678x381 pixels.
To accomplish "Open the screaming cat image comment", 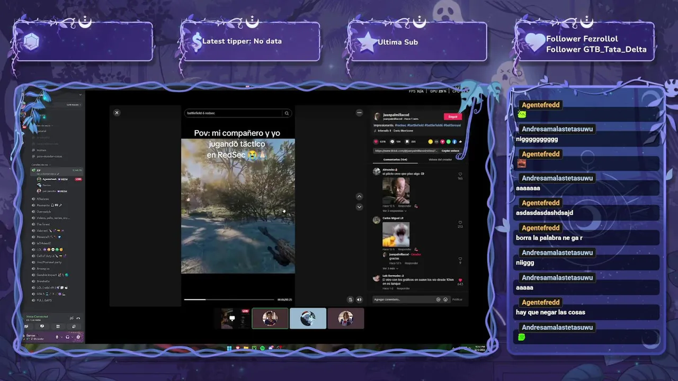I will point(396,234).
